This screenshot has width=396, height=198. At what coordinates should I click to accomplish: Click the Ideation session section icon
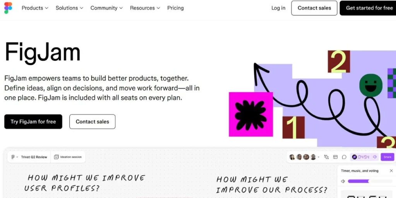coord(56,157)
